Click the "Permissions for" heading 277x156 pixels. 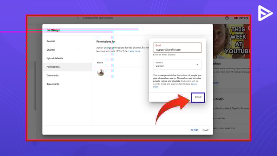[x=106, y=42]
